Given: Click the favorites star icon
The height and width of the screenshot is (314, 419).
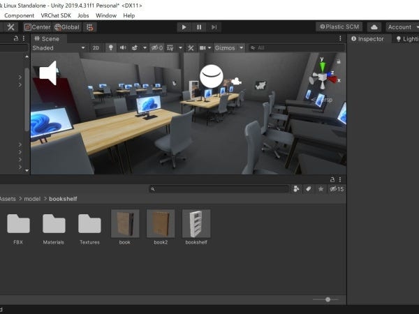Looking at the screenshot, I should point(321,188).
